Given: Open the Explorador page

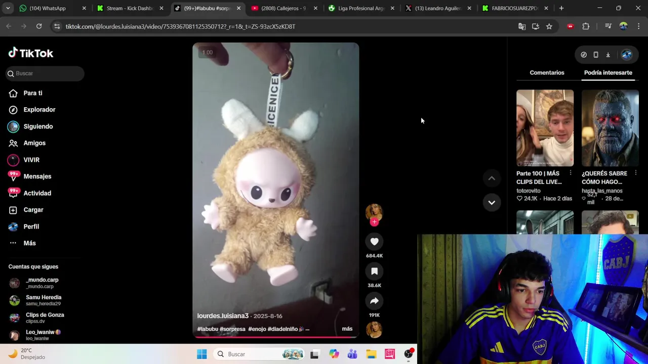Looking at the screenshot, I should 39,110.
